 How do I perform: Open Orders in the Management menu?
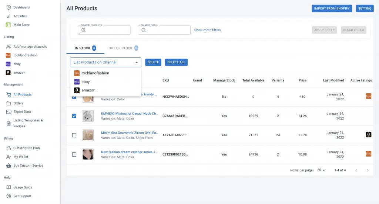click(19, 103)
